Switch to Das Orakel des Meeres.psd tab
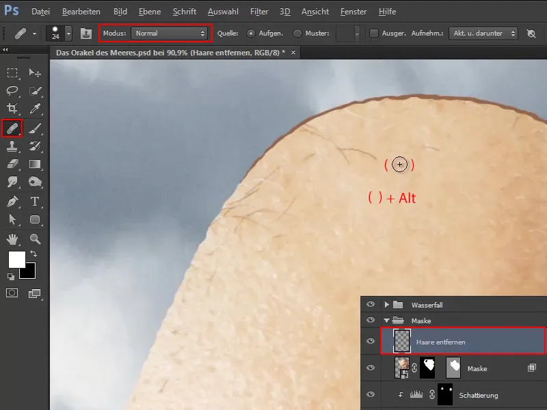Image resolution: width=547 pixels, height=410 pixels. click(x=170, y=53)
